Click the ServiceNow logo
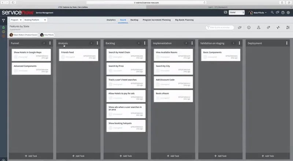The image size is (293, 161). pos(18,12)
